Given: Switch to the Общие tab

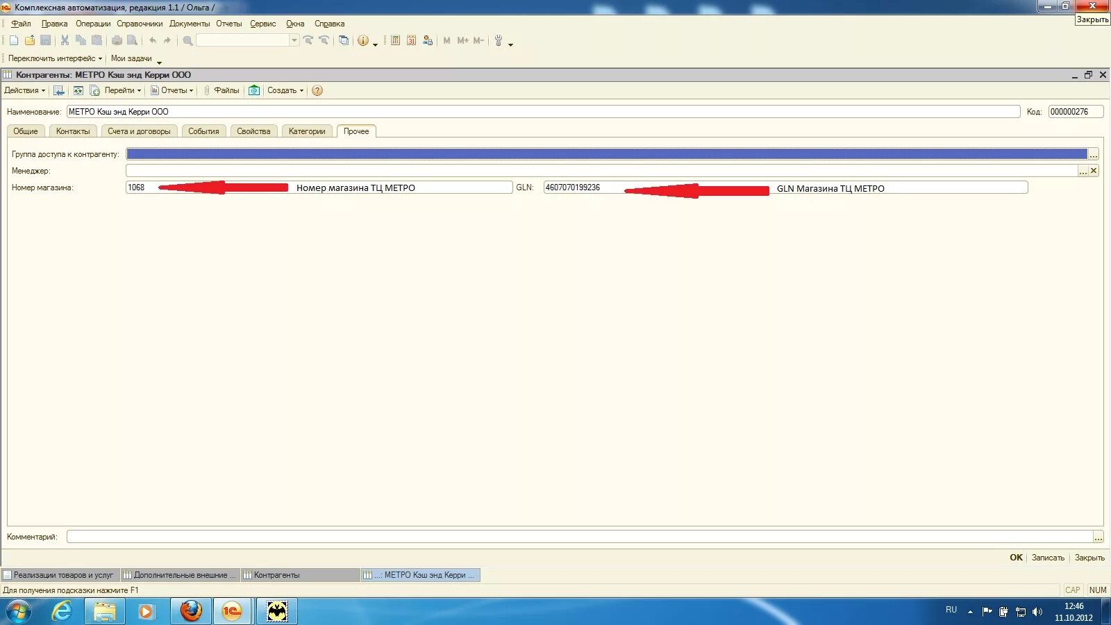Looking at the screenshot, I should click(x=26, y=131).
